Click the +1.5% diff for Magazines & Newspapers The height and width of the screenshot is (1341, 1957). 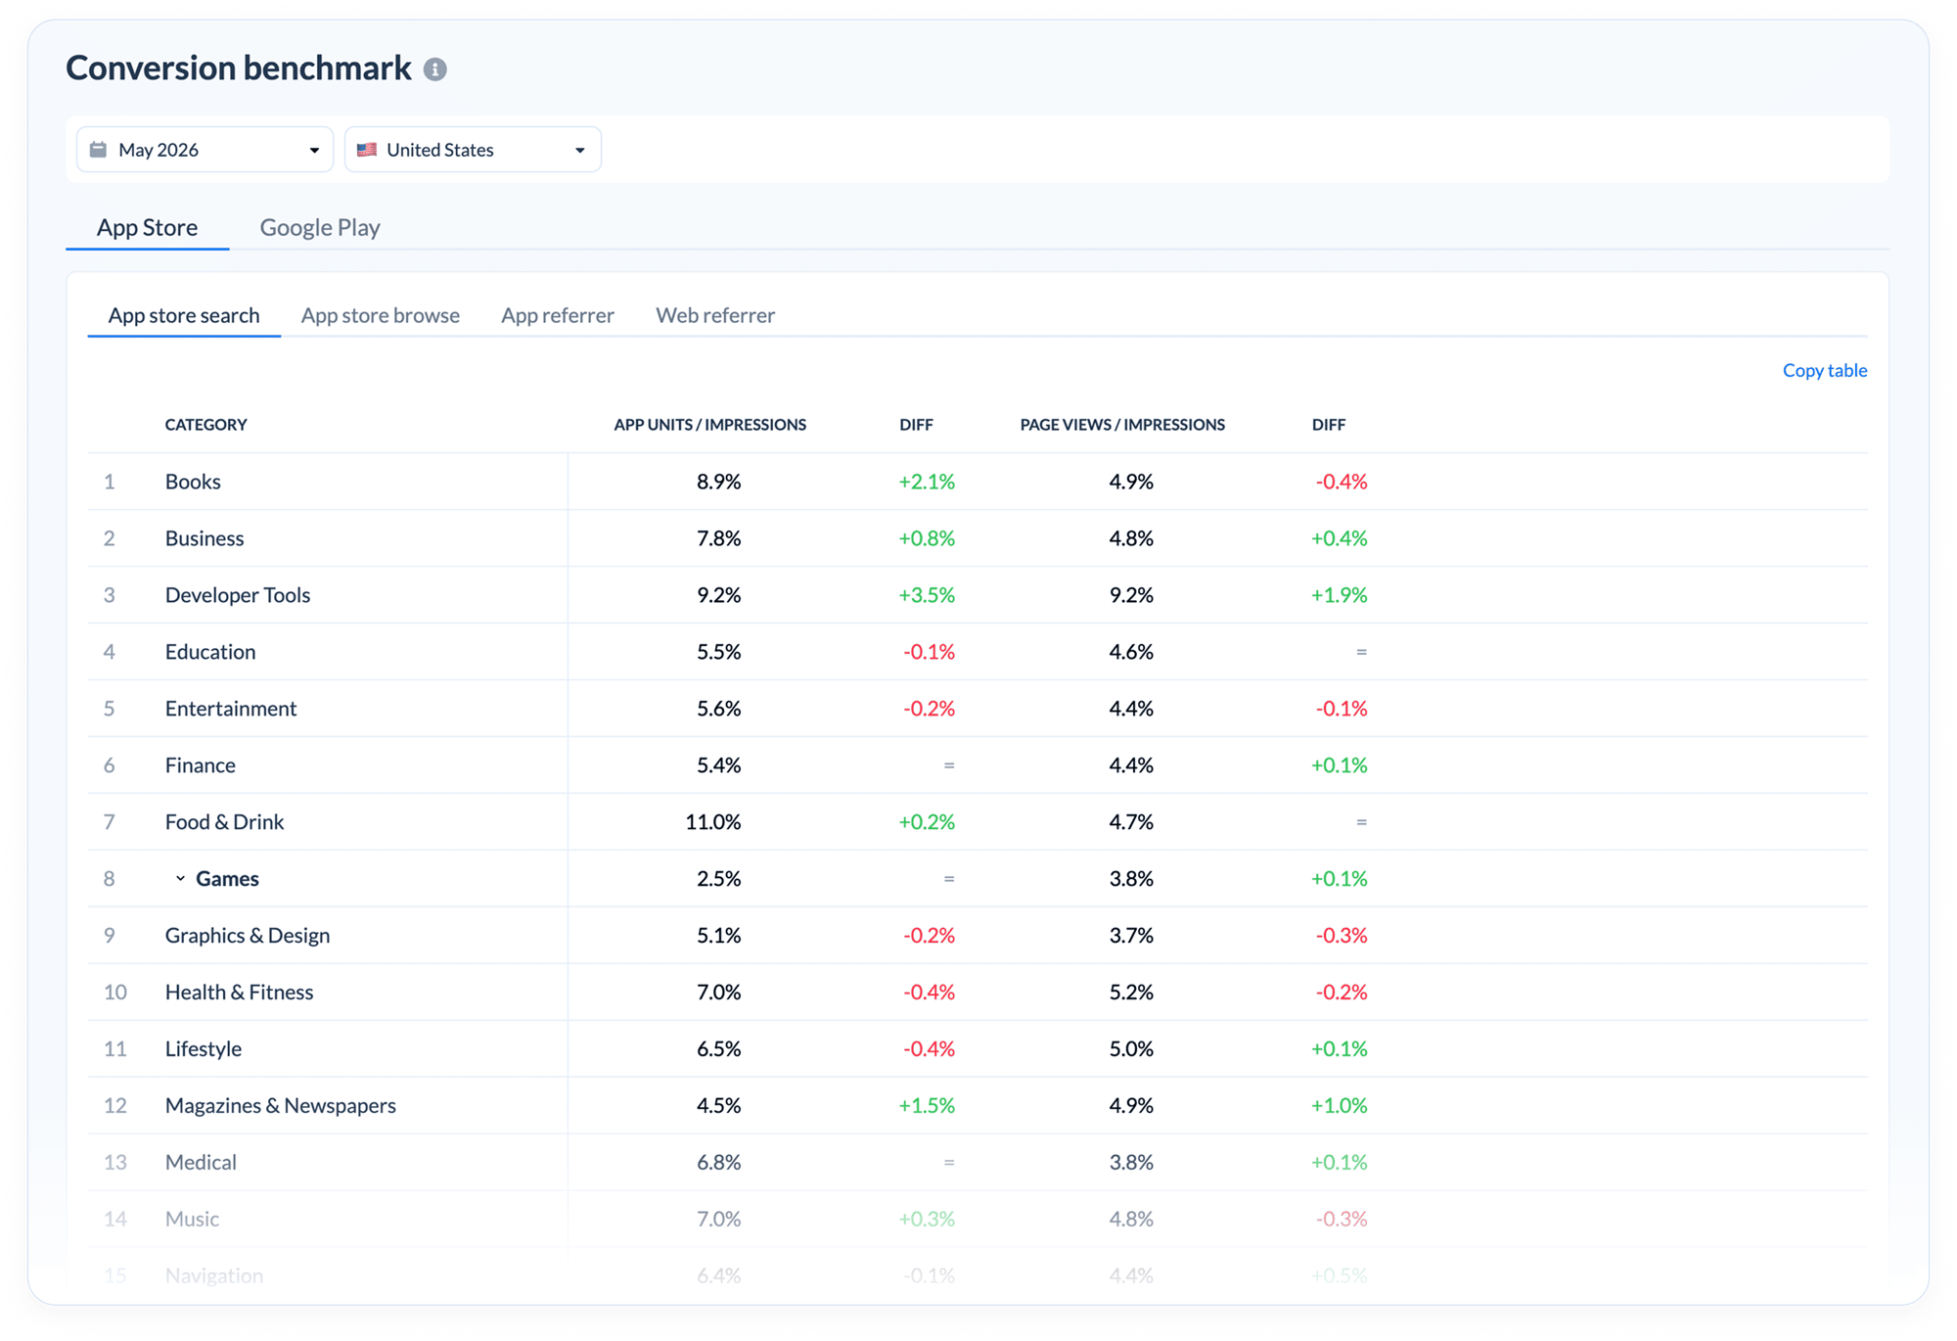927,1106
